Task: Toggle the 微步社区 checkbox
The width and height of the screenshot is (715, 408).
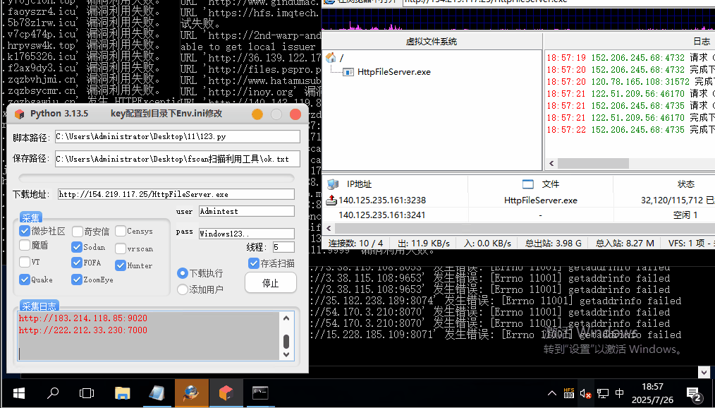Action: click(x=25, y=231)
